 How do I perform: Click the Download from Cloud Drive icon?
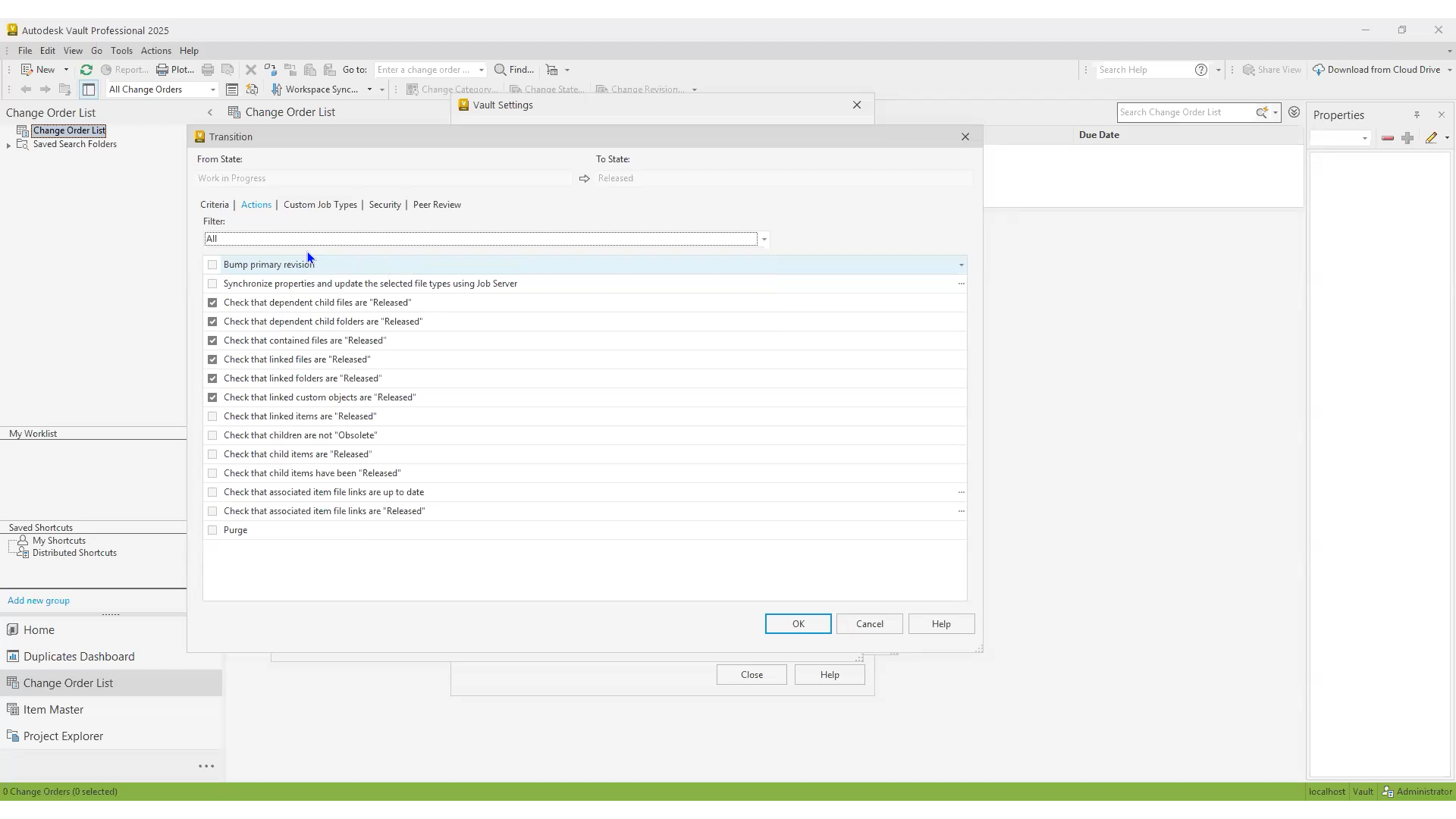click(x=1319, y=70)
